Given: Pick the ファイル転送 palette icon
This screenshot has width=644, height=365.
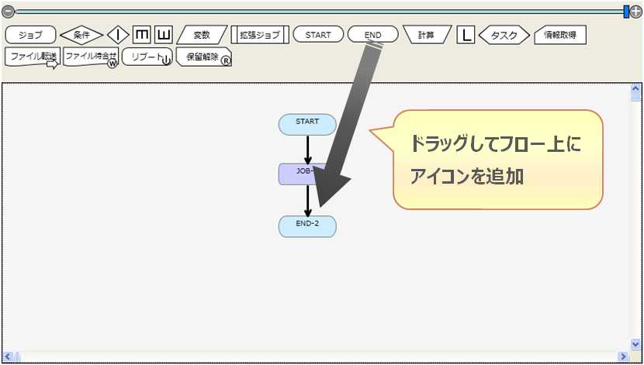Looking at the screenshot, I should click(33, 57).
